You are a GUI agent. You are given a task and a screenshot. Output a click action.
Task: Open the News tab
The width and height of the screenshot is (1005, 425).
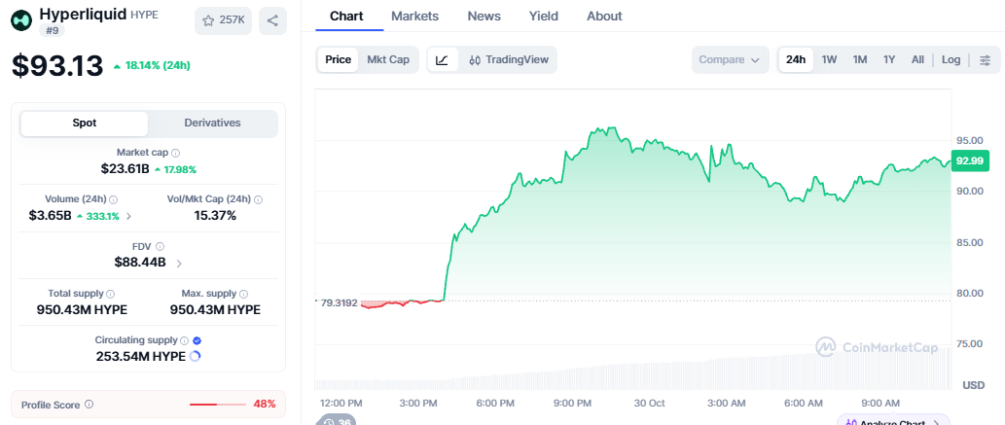[x=484, y=16]
